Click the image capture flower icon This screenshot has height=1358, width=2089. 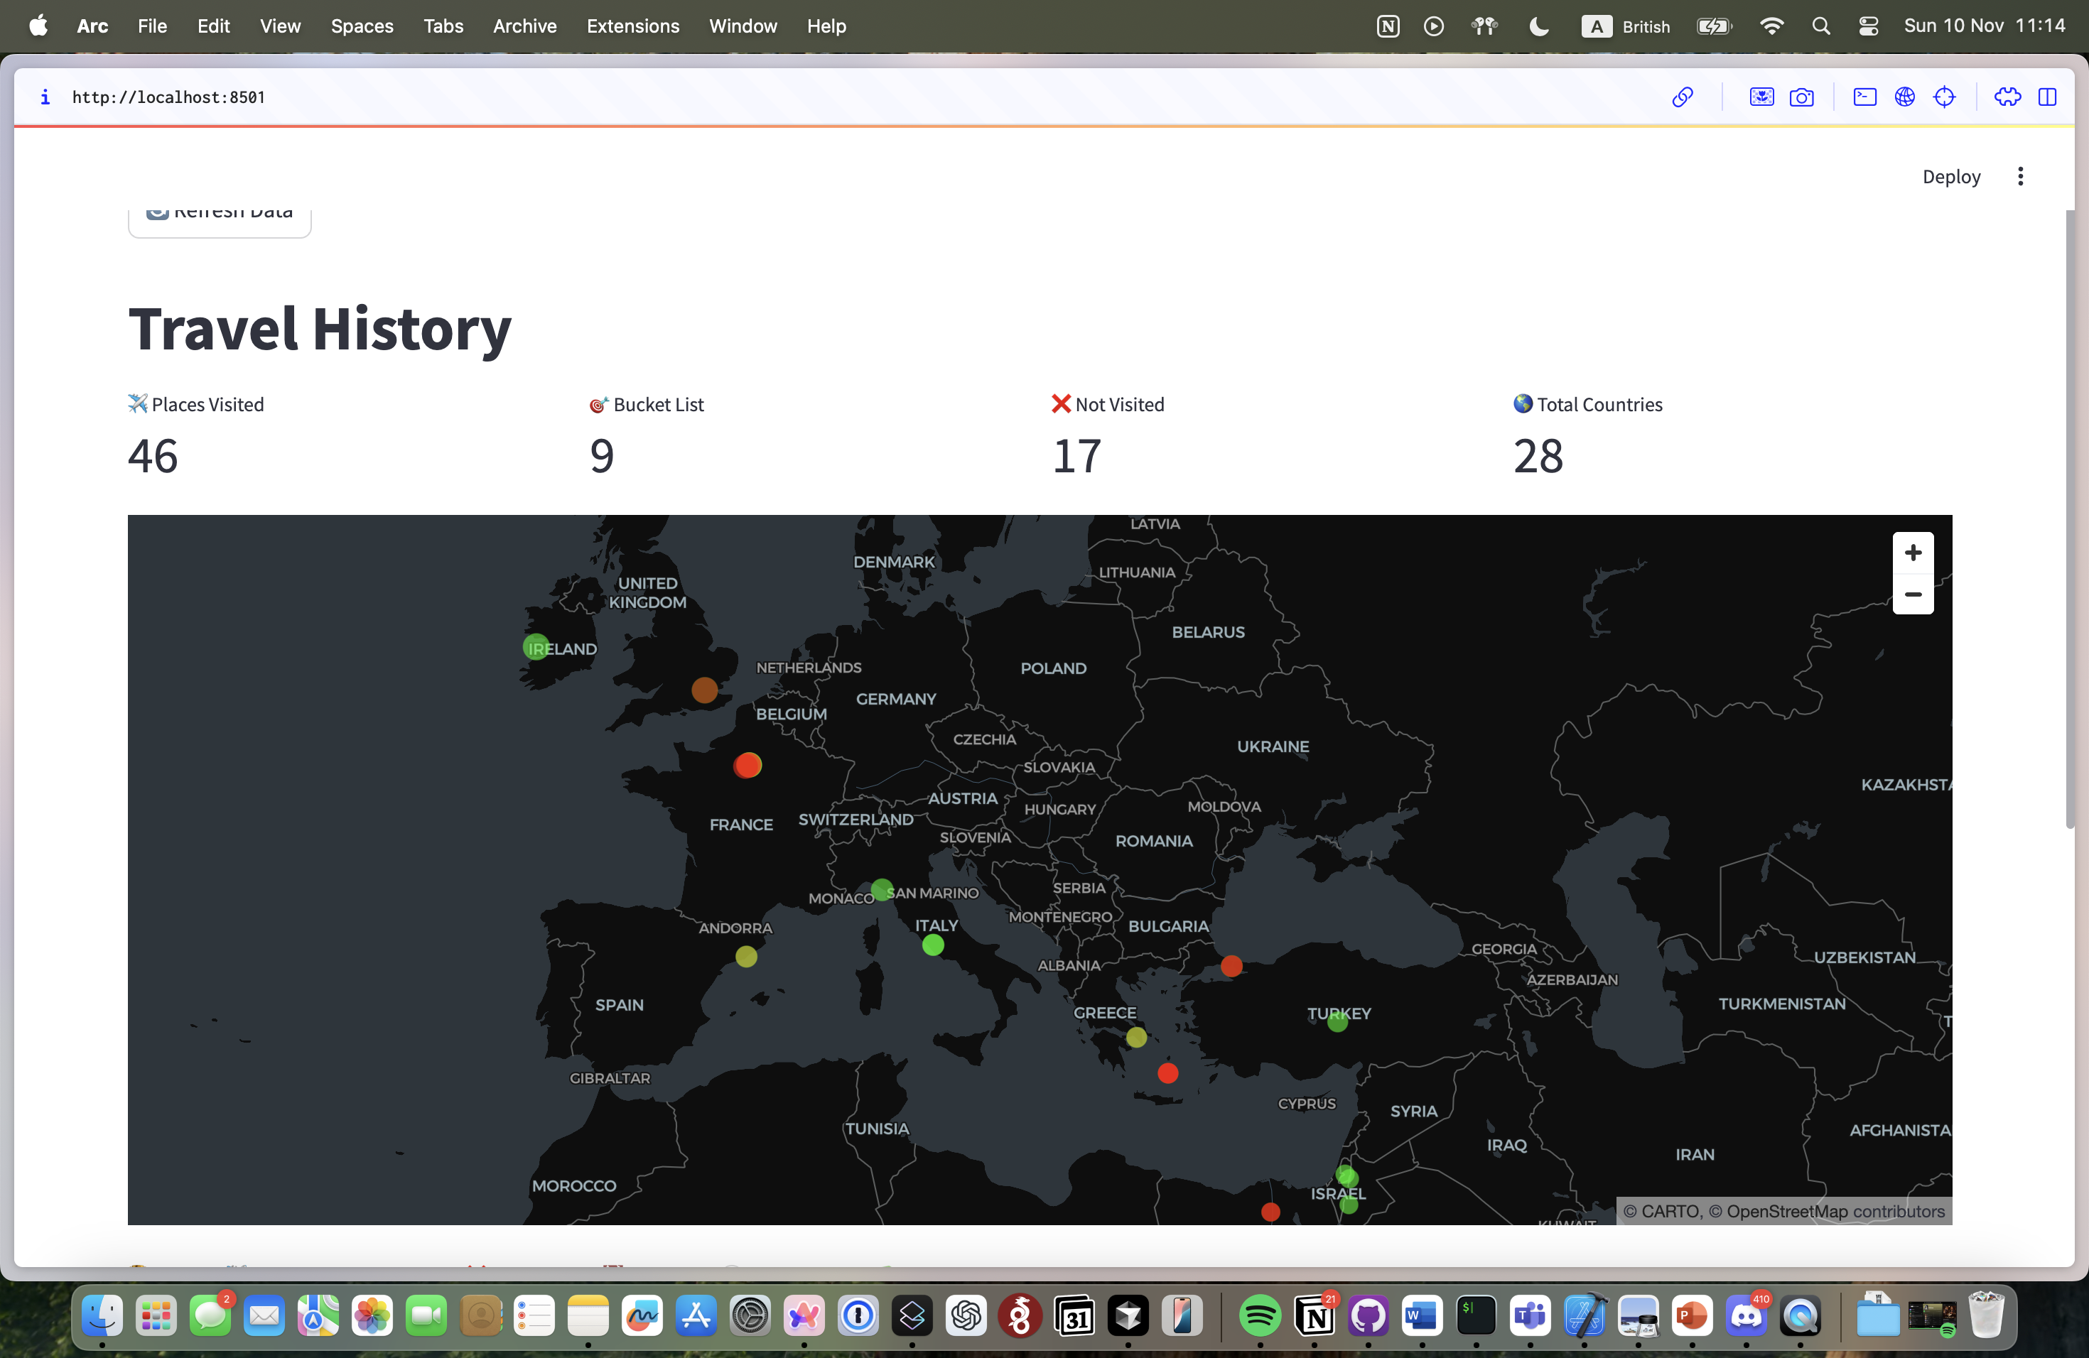[1761, 97]
